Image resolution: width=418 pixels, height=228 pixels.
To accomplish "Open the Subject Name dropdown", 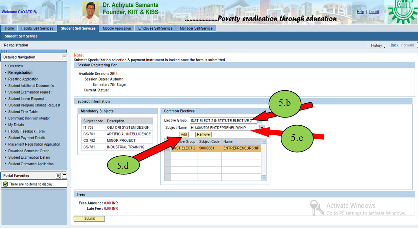I will click(262, 127).
